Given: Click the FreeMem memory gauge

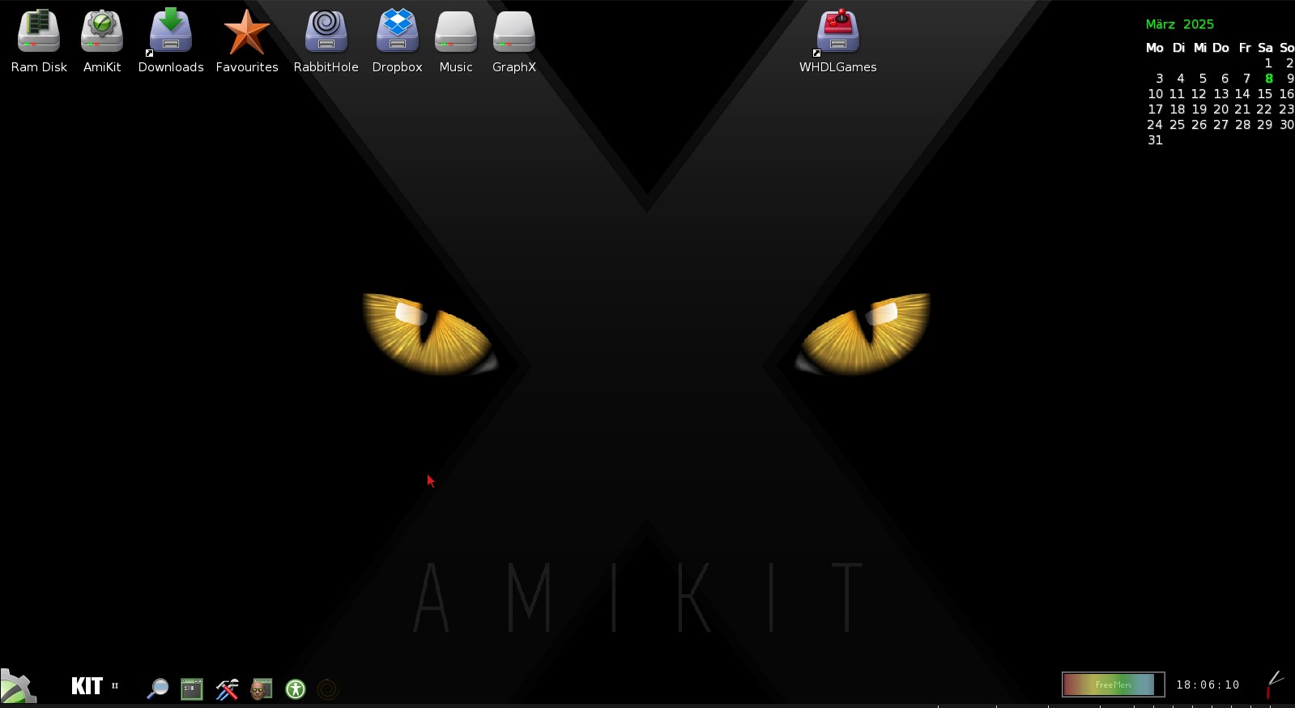Looking at the screenshot, I should point(1113,685).
